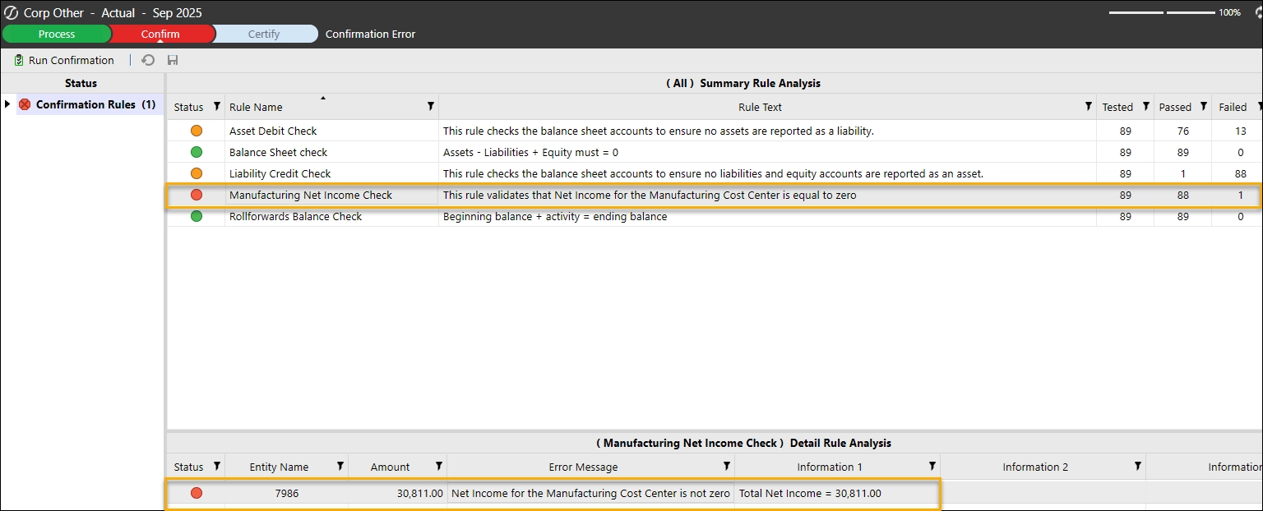Viewport: 1263px width, 511px height.
Task: Click the Run Confirmation button label
Action: click(x=71, y=61)
